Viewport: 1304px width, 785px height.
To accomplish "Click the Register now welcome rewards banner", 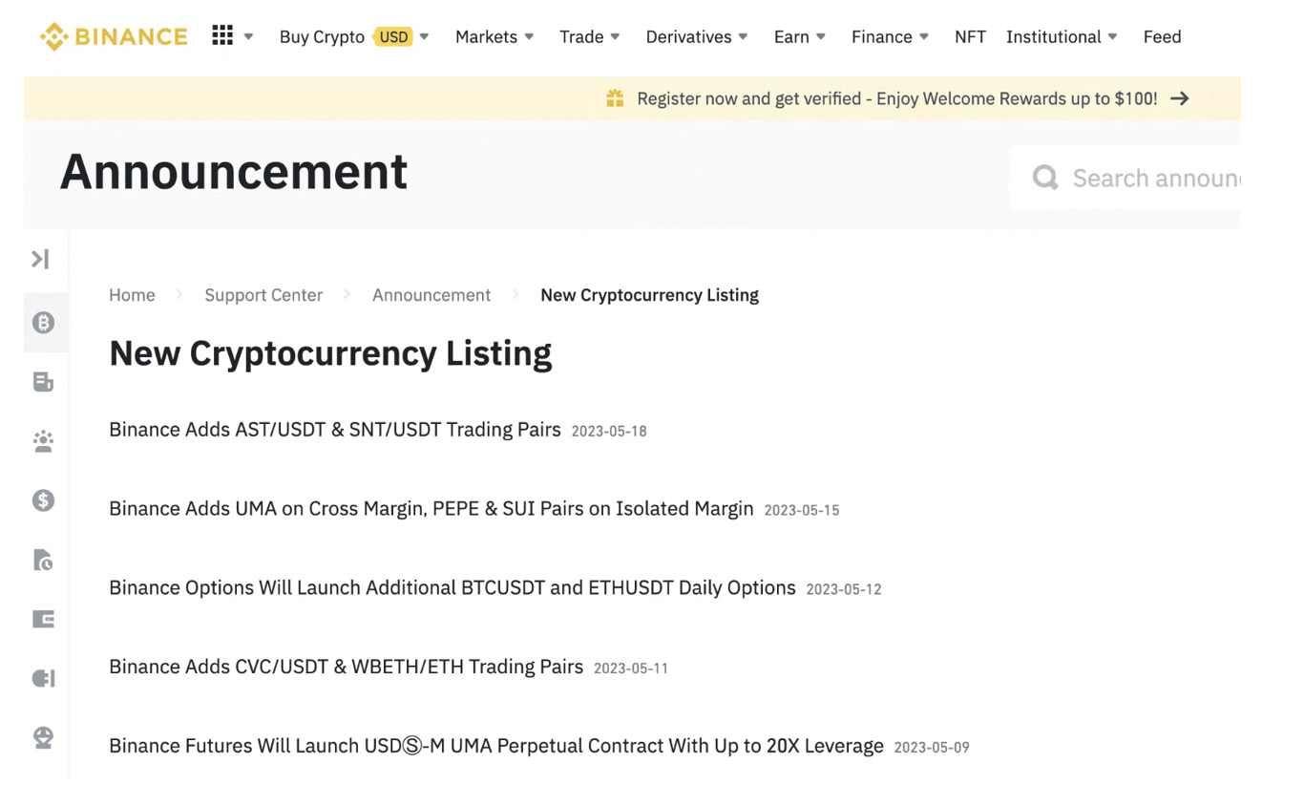I will (x=632, y=98).
